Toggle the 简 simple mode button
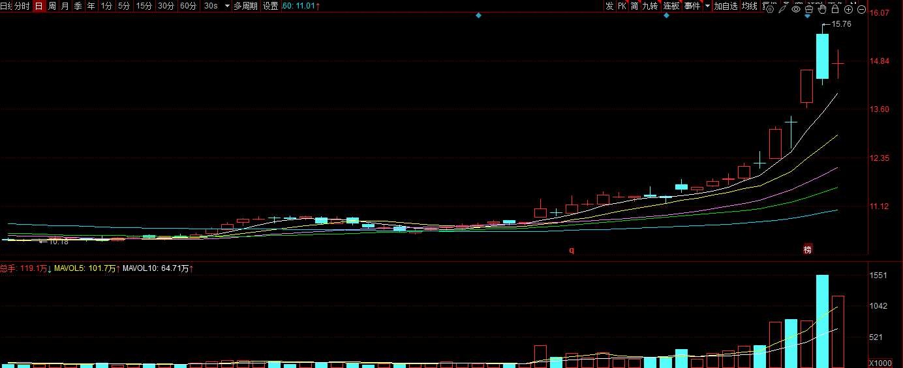The image size is (903, 368). (634, 6)
